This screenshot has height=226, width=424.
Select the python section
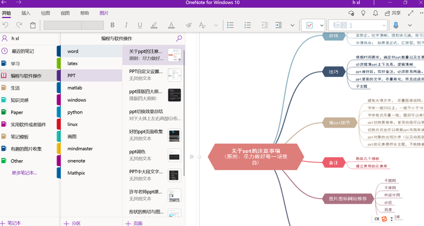[91, 112]
